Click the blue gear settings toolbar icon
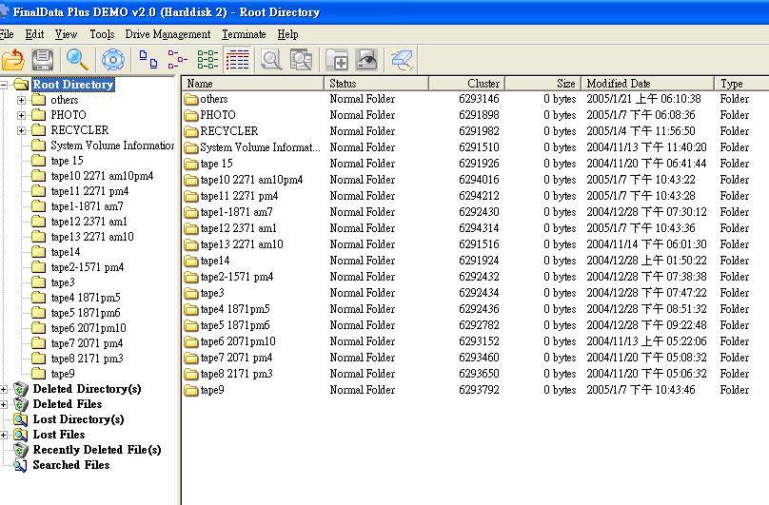This screenshot has width=769, height=505. coord(113,60)
